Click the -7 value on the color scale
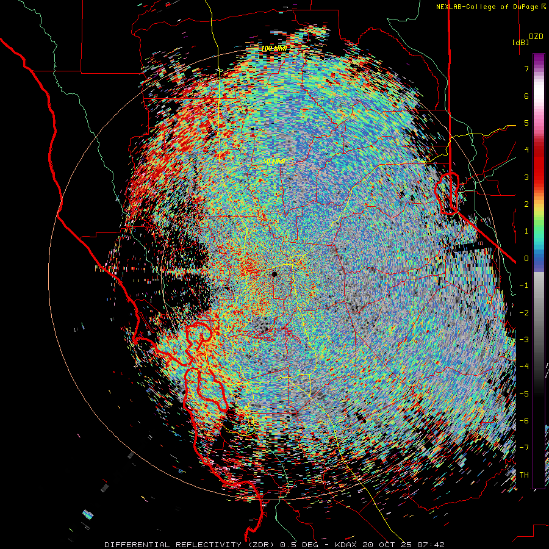Viewport: 549px width, 549px height. (524, 448)
